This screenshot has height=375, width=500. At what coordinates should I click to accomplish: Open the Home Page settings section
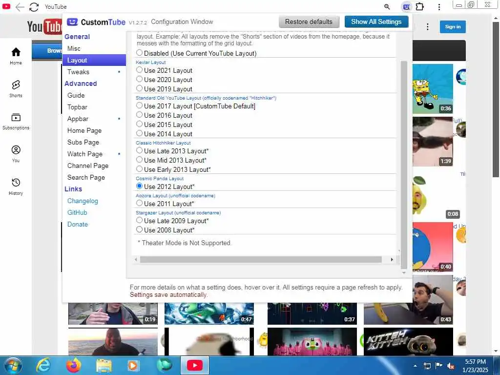coord(94,130)
